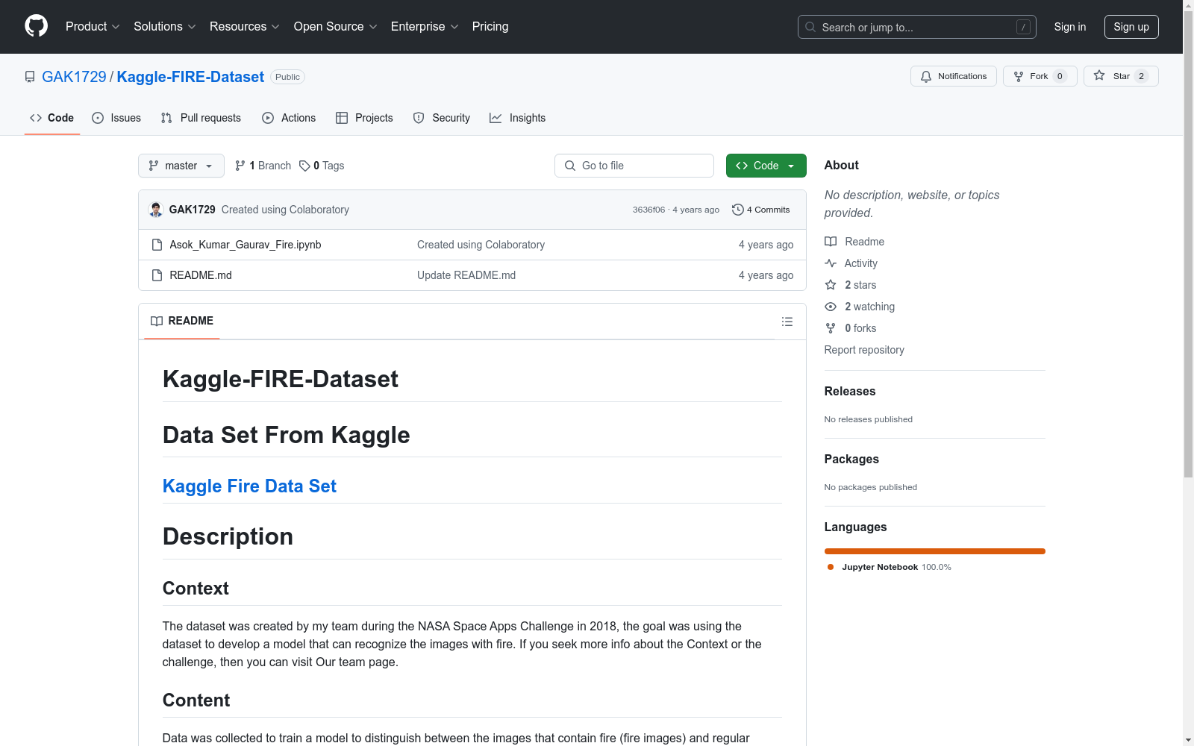Click the Fork icon button
This screenshot has height=746, width=1194.
pyautogui.click(x=1019, y=76)
